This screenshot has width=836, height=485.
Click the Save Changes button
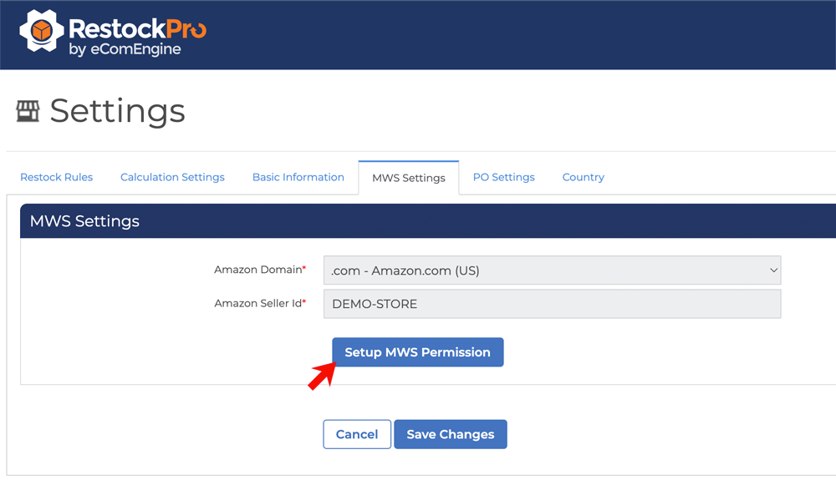(x=450, y=434)
